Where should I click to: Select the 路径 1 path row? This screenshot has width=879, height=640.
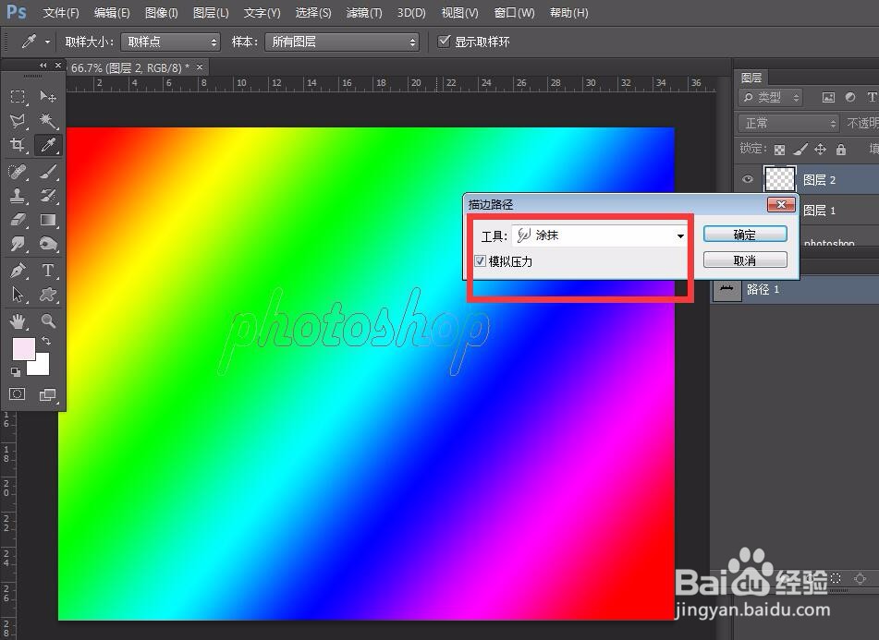[x=795, y=289]
